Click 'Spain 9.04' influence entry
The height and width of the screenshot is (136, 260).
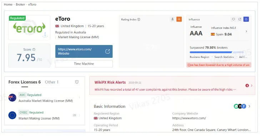[x=221, y=34]
